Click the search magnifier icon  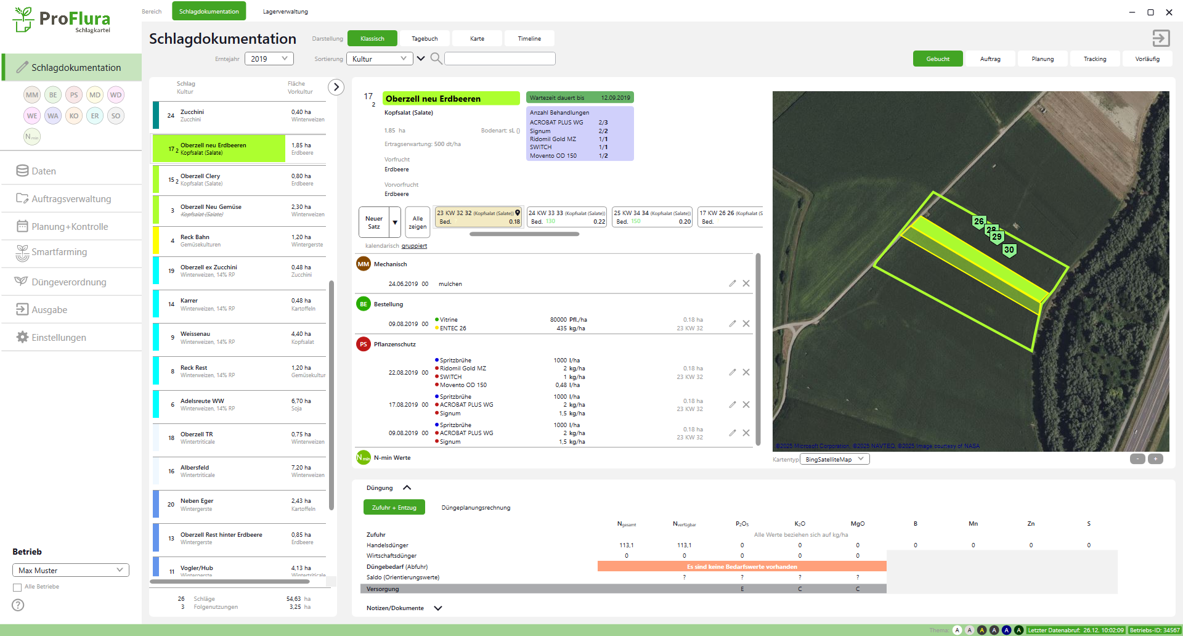pos(436,59)
